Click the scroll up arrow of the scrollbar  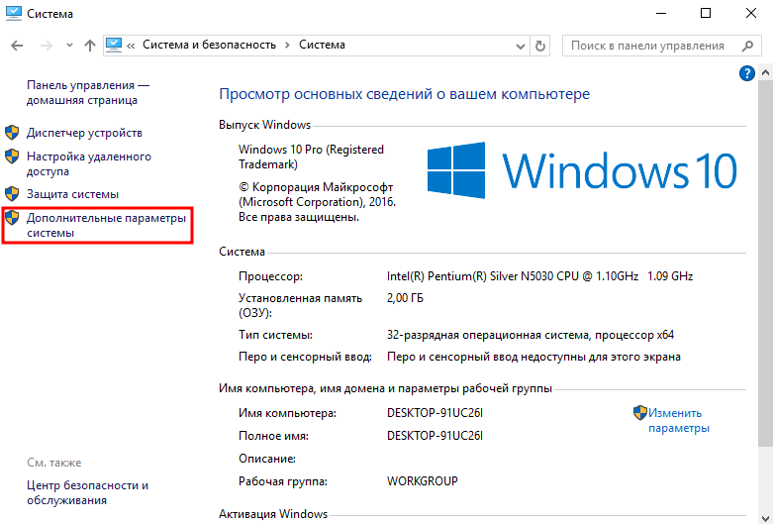(x=765, y=73)
